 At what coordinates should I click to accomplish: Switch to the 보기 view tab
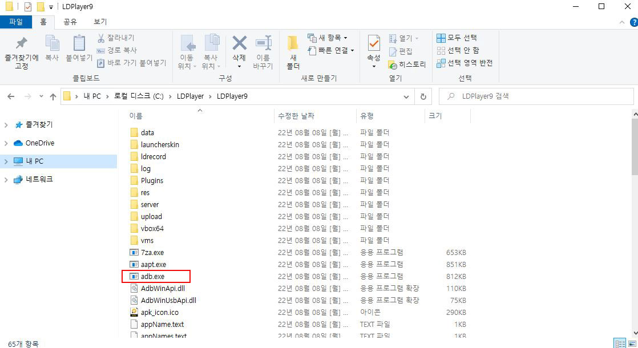100,22
